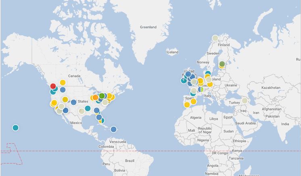301x176 pixels.
Task: Select the orange marker in the US Midwest
Action: [x=95, y=97]
